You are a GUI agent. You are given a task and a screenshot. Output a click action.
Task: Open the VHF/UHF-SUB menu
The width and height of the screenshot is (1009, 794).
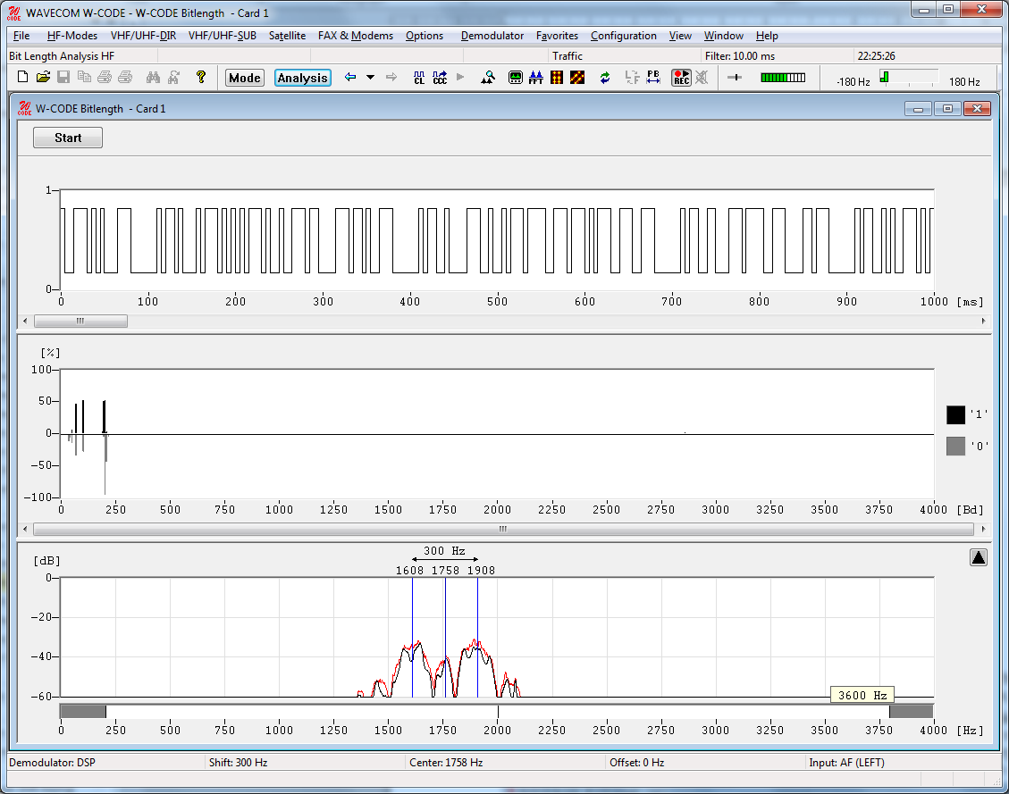click(222, 36)
